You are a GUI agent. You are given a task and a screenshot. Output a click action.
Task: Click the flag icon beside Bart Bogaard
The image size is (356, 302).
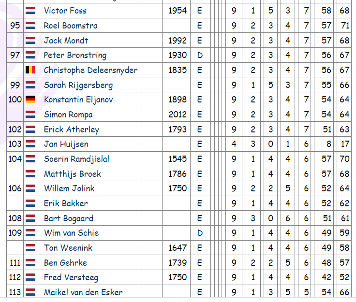30,218
